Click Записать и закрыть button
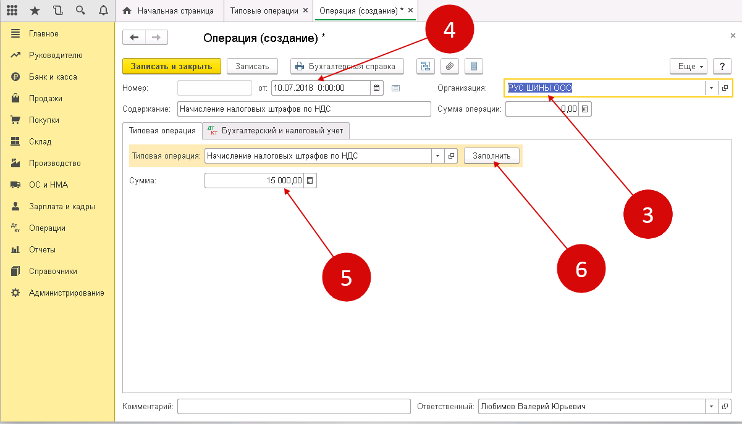The height and width of the screenshot is (424, 742). pos(171,66)
